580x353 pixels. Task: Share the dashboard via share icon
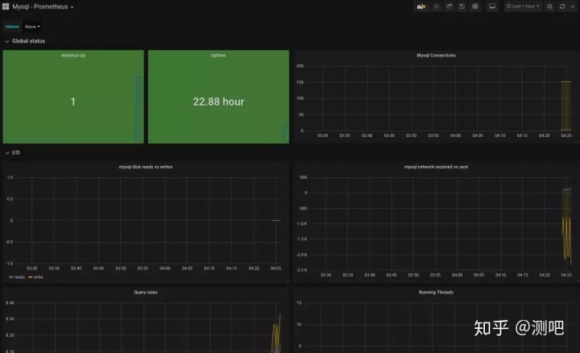click(449, 6)
